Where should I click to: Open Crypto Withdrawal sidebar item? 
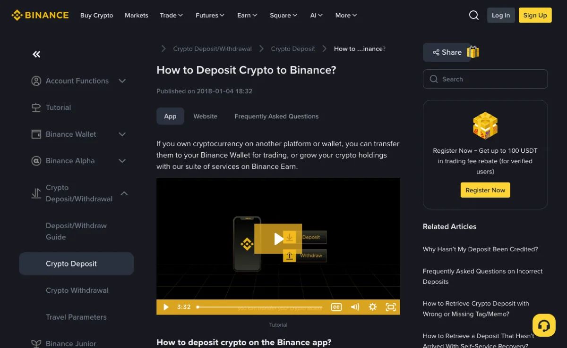[77, 290]
